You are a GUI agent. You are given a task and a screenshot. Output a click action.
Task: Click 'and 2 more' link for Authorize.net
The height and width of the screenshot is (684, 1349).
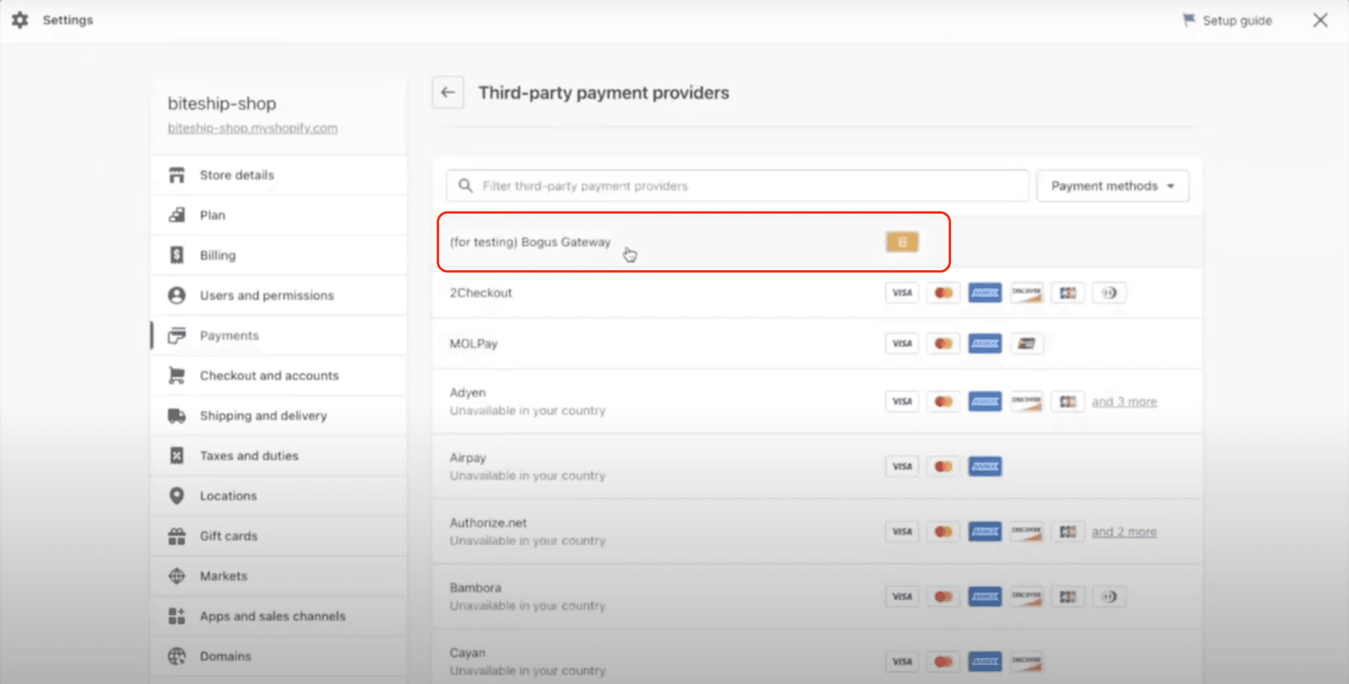1124,532
